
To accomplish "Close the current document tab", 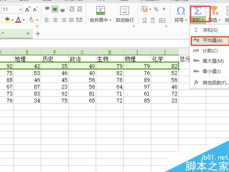I will click(x=28, y=33).
